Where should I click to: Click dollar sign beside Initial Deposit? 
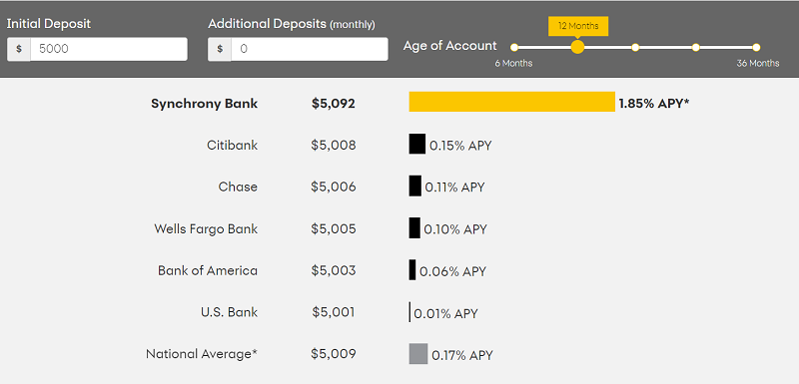19,49
